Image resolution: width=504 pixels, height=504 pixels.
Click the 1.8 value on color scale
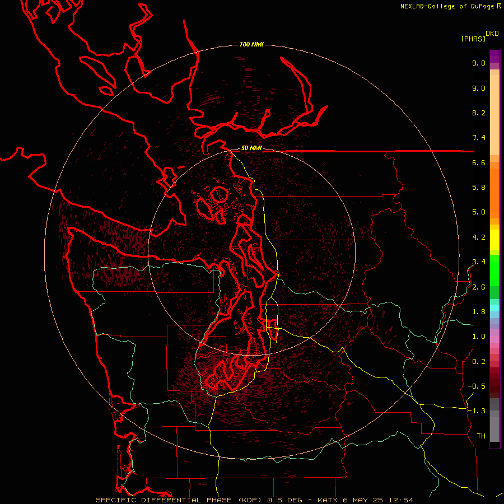pyautogui.click(x=479, y=312)
